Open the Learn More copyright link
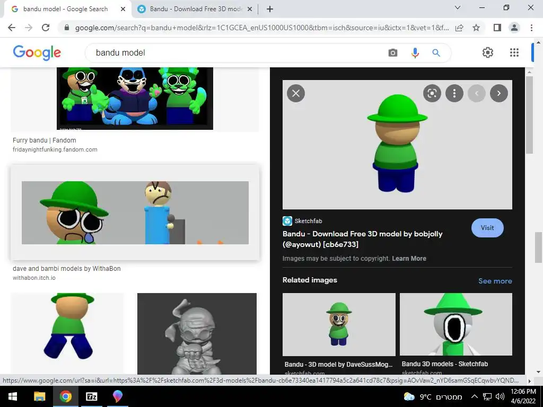Image resolution: width=543 pixels, height=407 pixels. (409, 259)
